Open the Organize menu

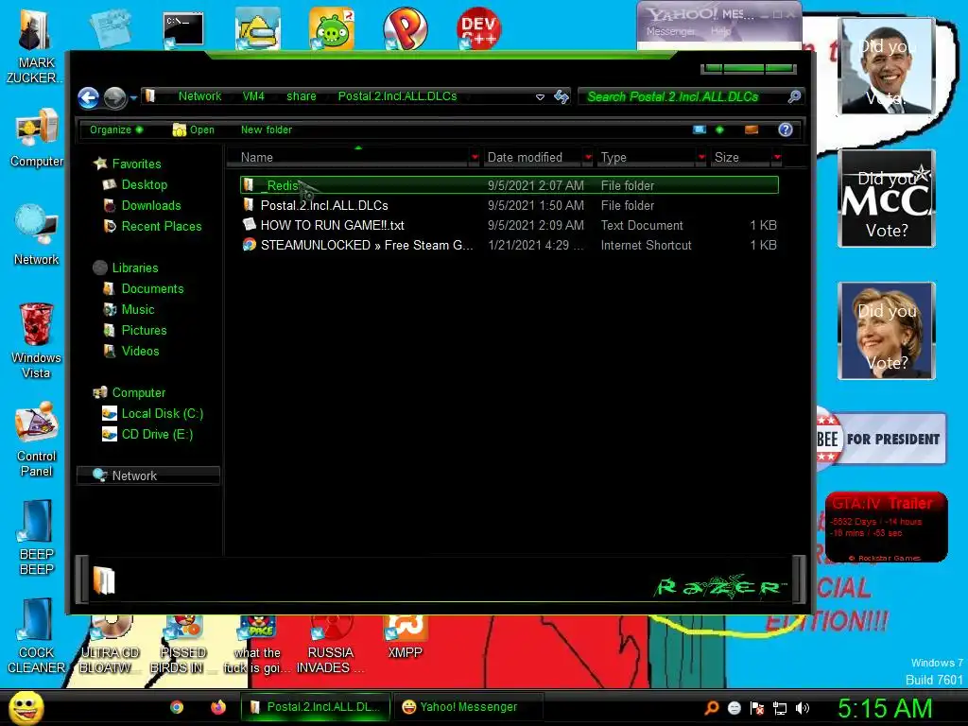115,130
